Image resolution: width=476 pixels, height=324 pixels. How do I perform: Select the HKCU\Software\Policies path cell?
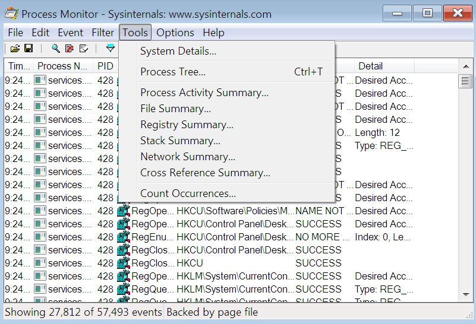235,211
